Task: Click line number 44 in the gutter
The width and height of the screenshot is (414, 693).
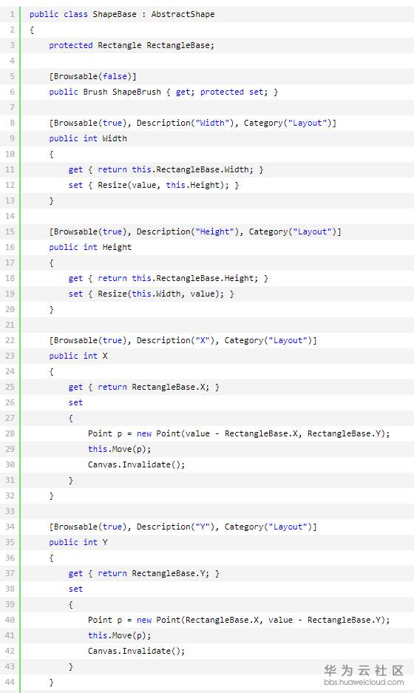Action: click(10, 682)
